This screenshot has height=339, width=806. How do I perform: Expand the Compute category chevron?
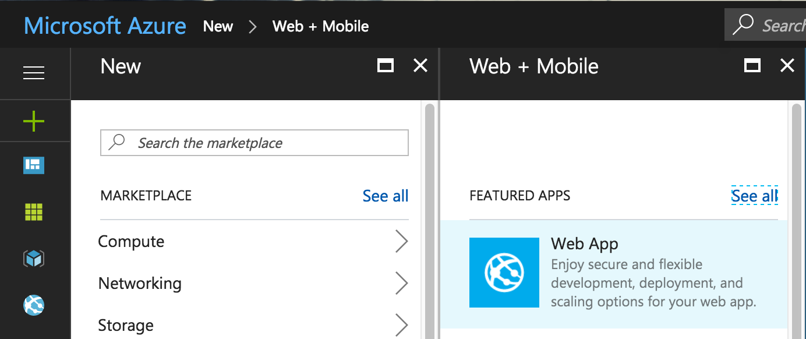[402, 241]
